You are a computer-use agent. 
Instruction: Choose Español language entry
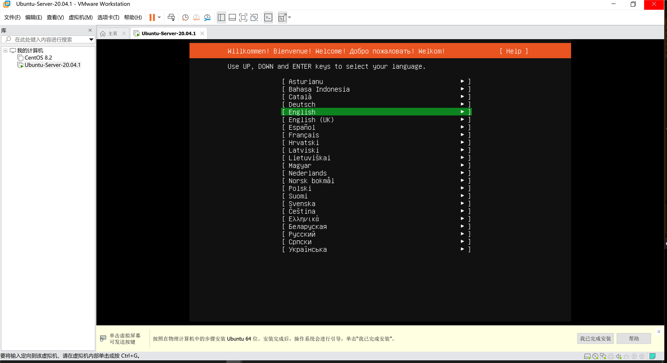[x=376, y=127]
